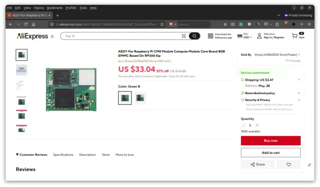Image resolution: width=320 pixels, height=187 pixels.
Task: Open the QR code download app icon
Action: [210, 36]
